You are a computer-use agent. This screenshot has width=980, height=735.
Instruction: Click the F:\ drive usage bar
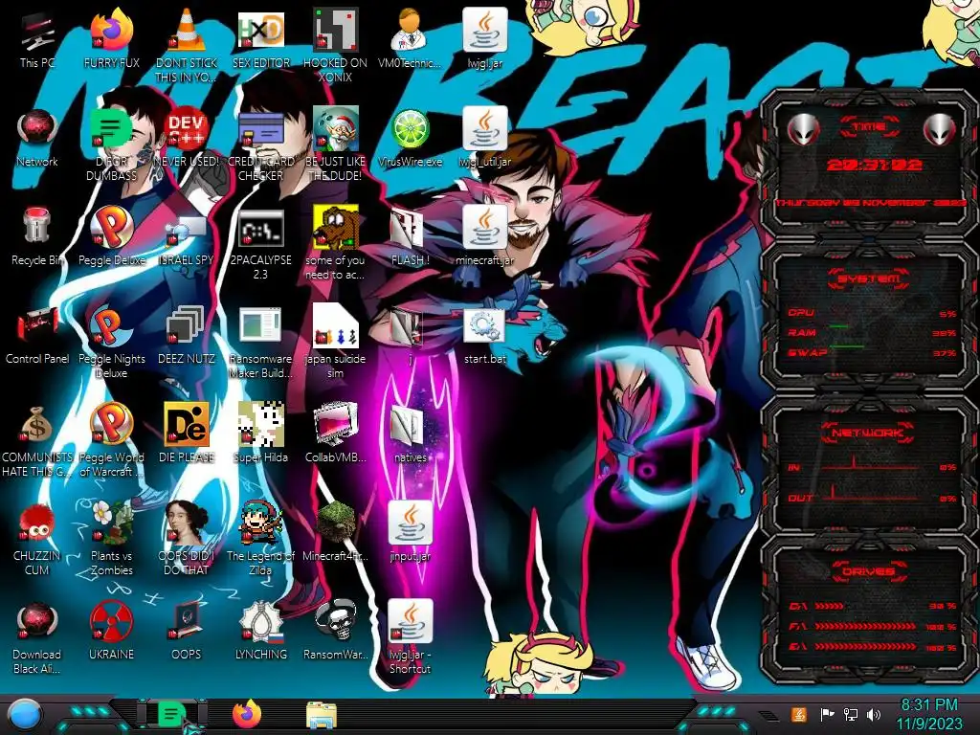[865, 626]
